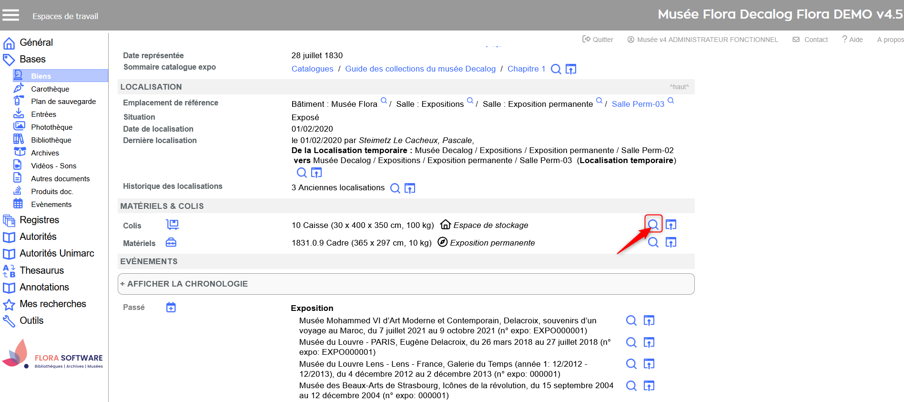The width and height of the screenshot is (904, 402).
Task: Click the Matériels toolbox icon
Action: pos(171,243)
